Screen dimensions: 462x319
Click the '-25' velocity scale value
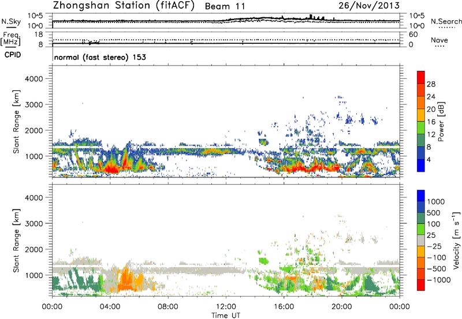tap(435, 246)
